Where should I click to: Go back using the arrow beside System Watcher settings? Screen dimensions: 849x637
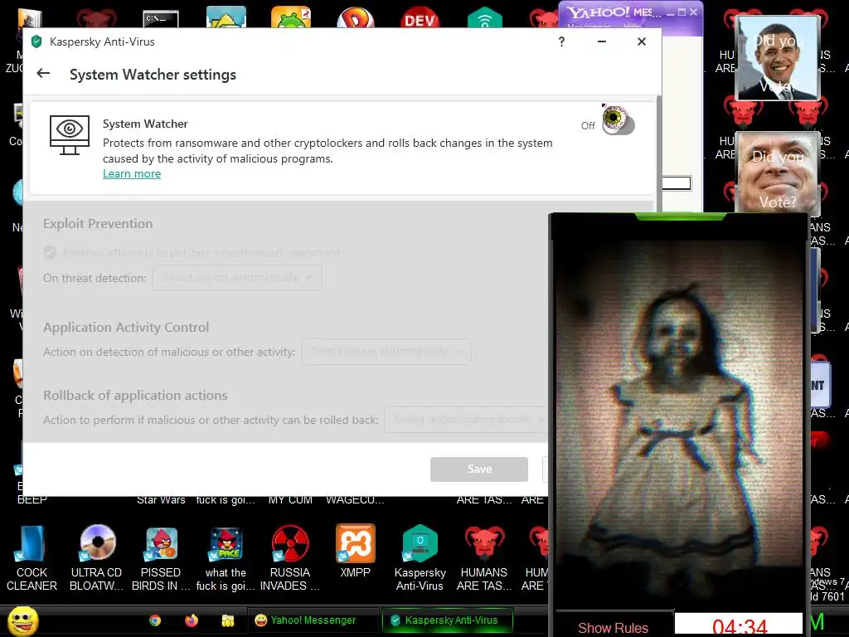[43, 74]
